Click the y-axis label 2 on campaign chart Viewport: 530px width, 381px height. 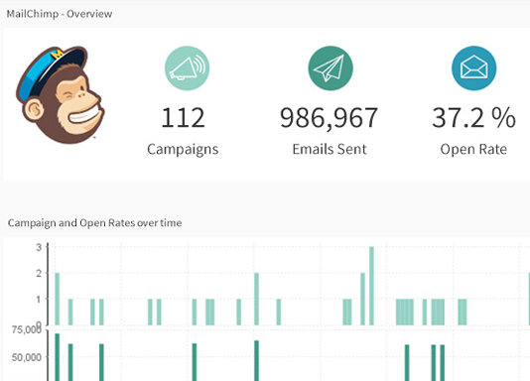(39, 273)
